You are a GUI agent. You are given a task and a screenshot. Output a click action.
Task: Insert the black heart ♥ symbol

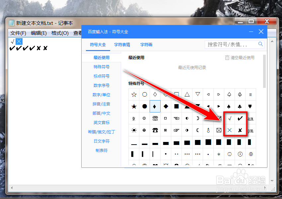(250, 106)
